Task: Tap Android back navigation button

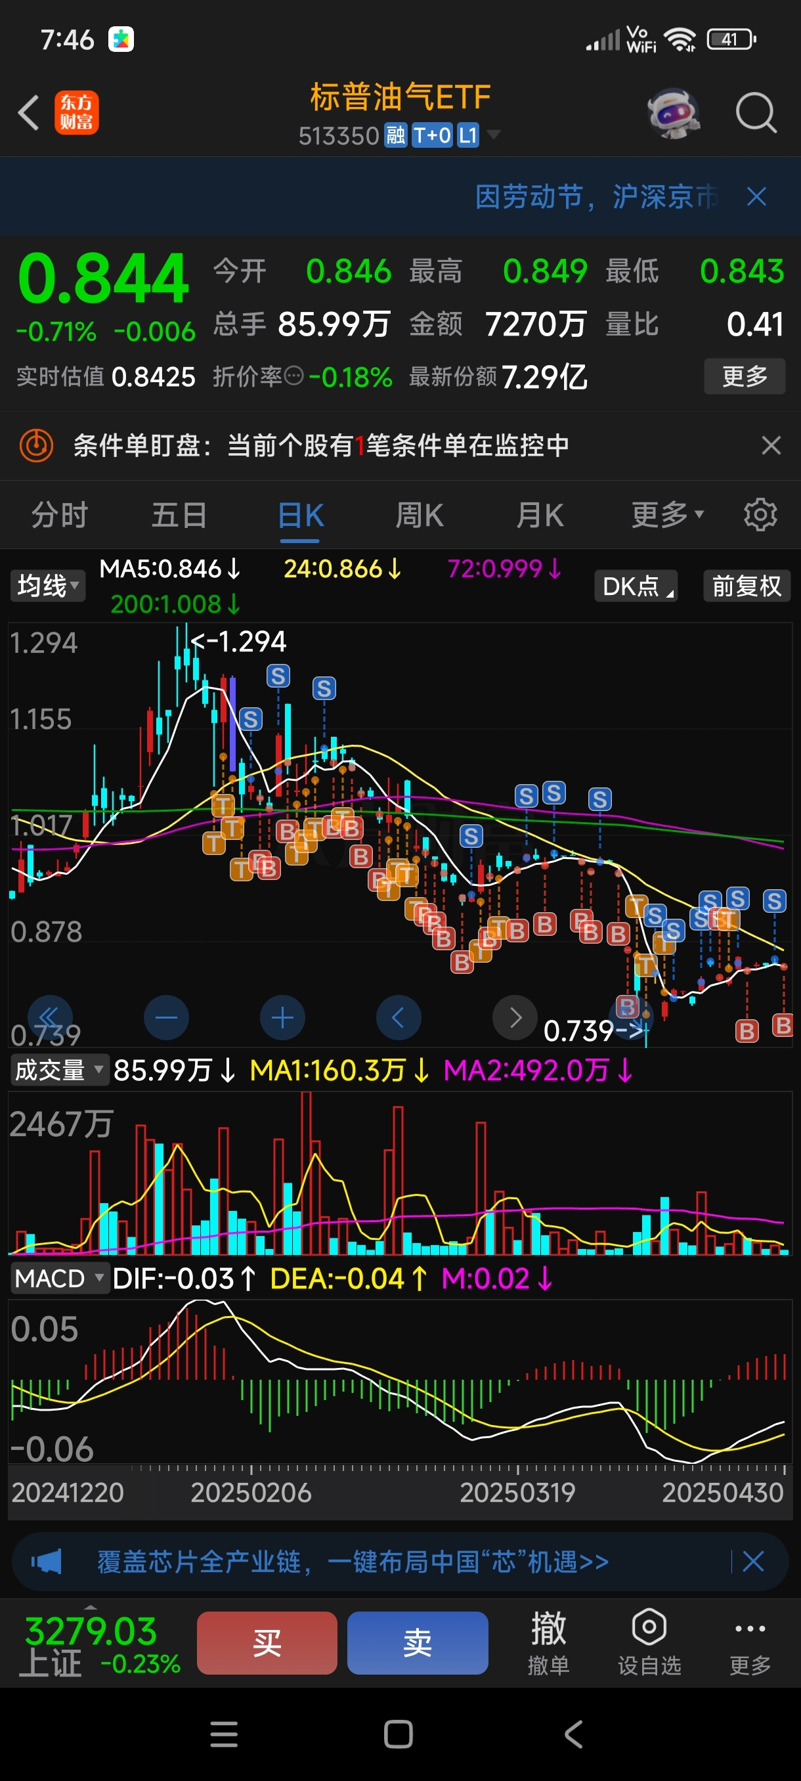Action: coord(574,1734)
